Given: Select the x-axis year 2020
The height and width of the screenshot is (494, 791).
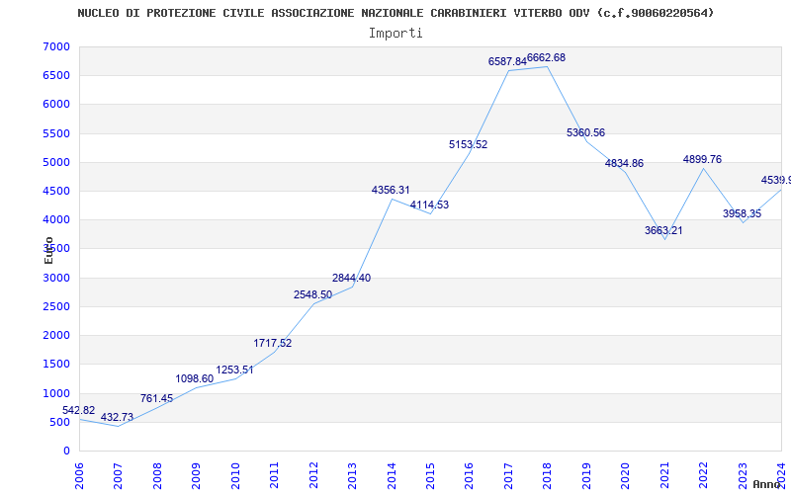Looking at the screenshot, I should point(626,476).
